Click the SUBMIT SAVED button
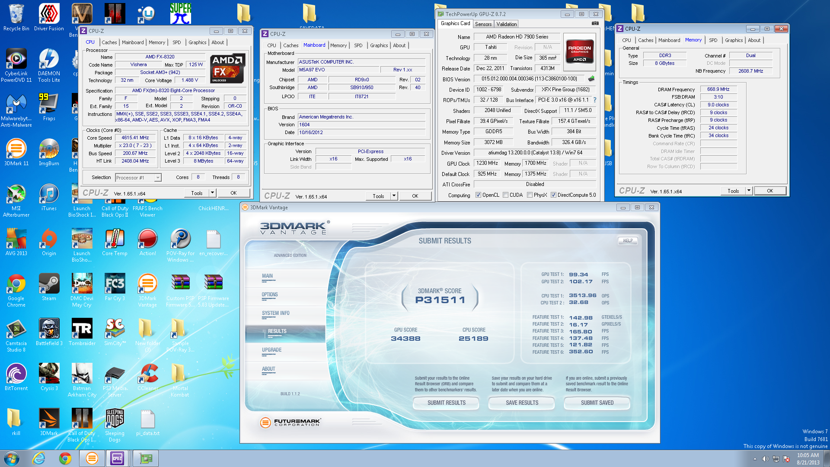 (597, 403)
